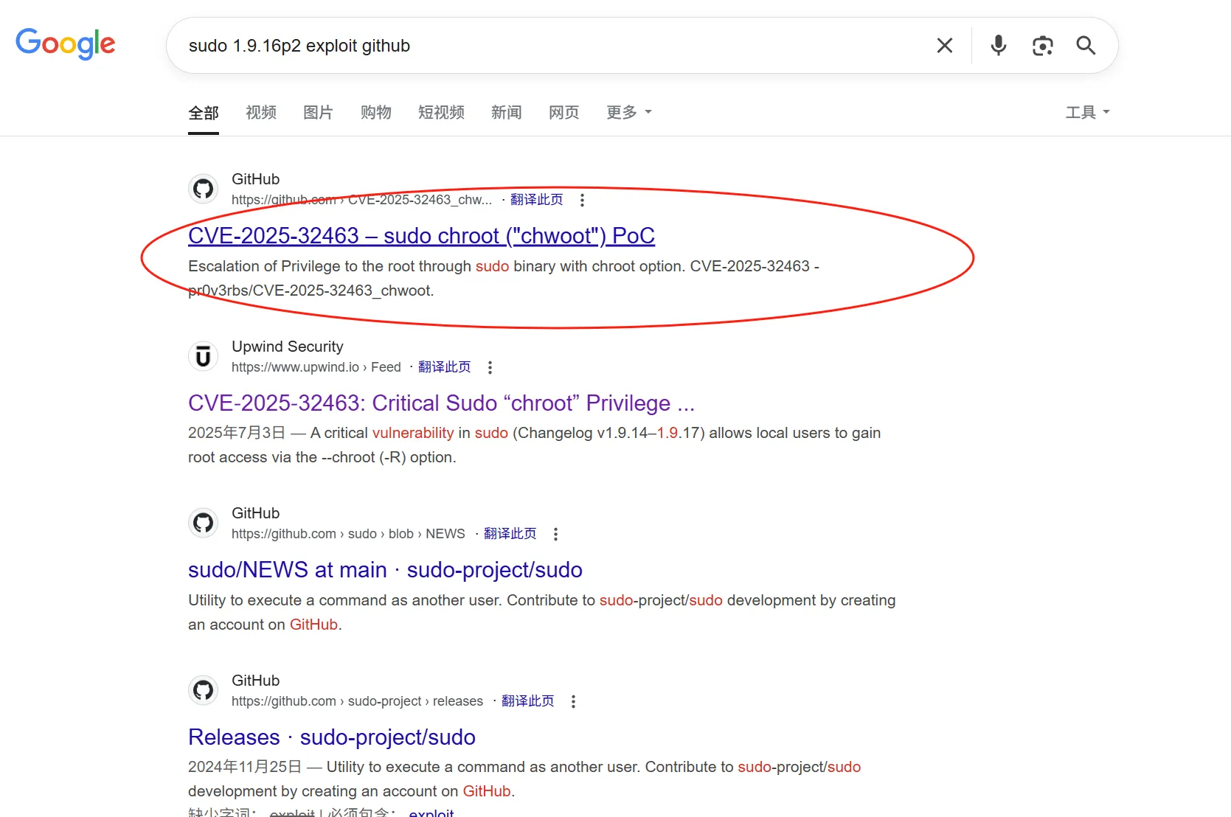The height and width of the screenshot is (817, 1231).
Task: Open Google Lens image search icon
Action: click(1042, 46)
